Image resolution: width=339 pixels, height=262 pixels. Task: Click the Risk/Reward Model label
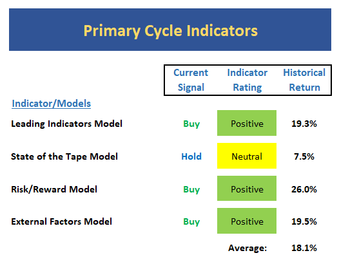(x=54, y=189)
